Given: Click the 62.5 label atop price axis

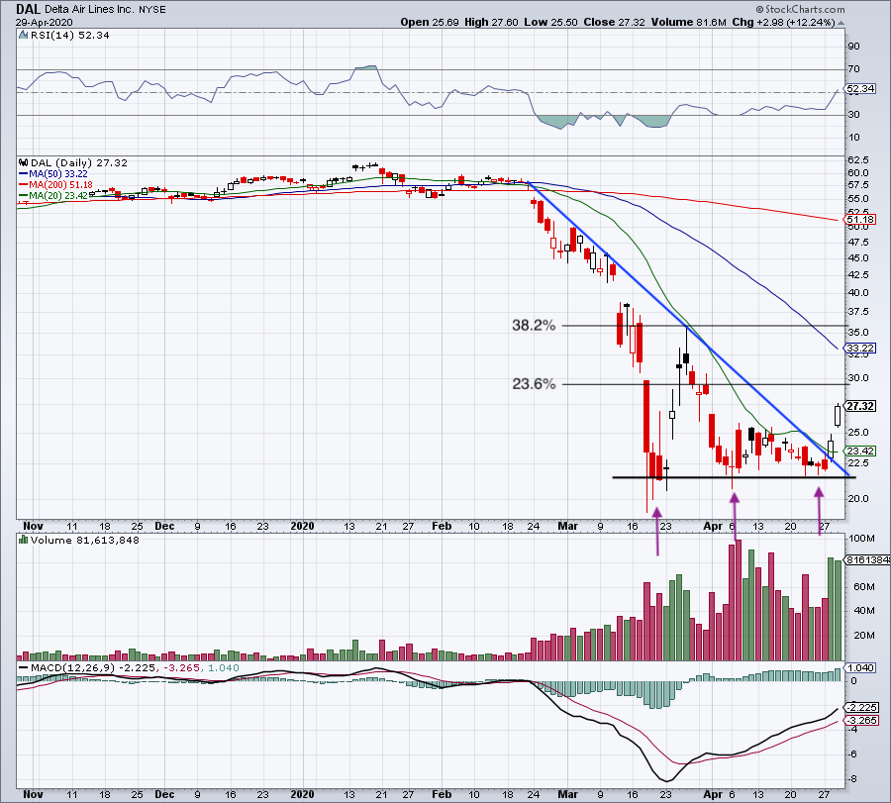Looking at the screenshot, I should click(x=857, y=160).
